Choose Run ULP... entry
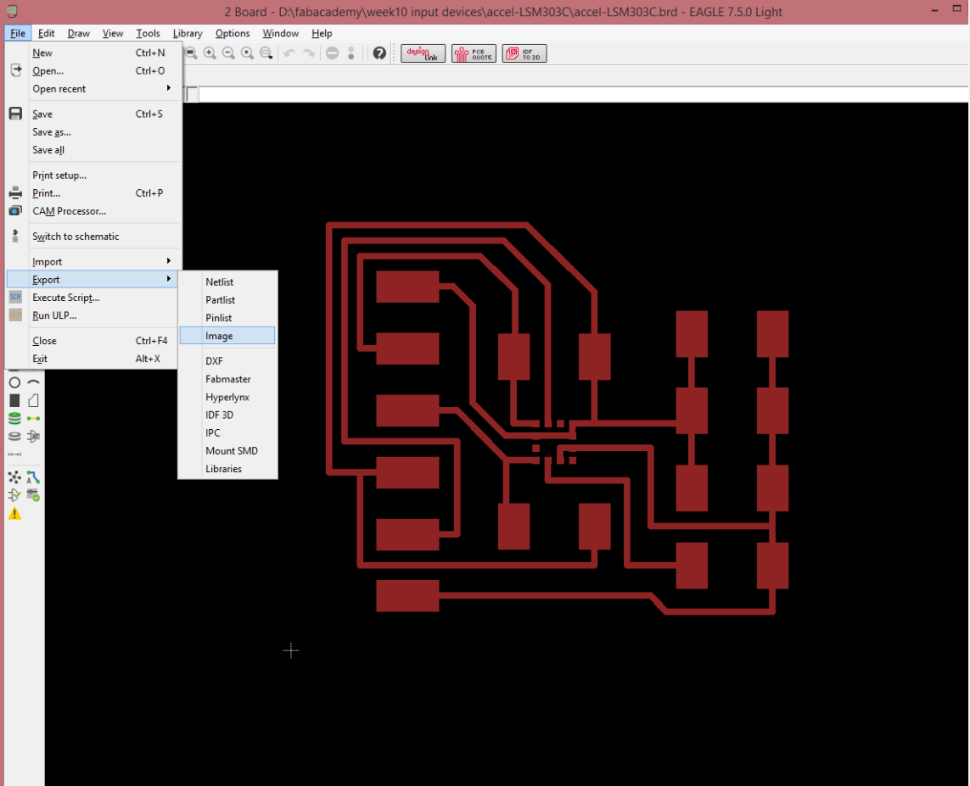Image resolution: width=970 pixels, height=786 pixels. point(93,315)
